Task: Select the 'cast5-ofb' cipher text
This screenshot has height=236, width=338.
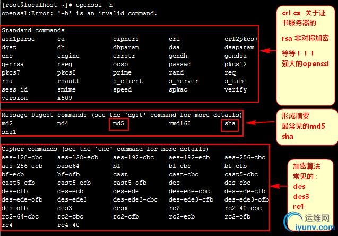Action: point(130,183)
